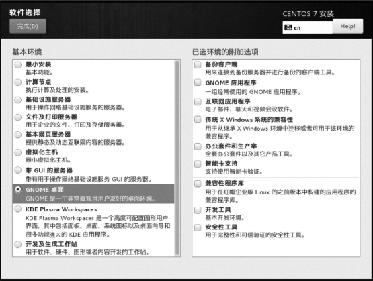Screen dimensions: 373x281
Task: Select 带 GUI 的服务器 option
Action: point(18,170)
